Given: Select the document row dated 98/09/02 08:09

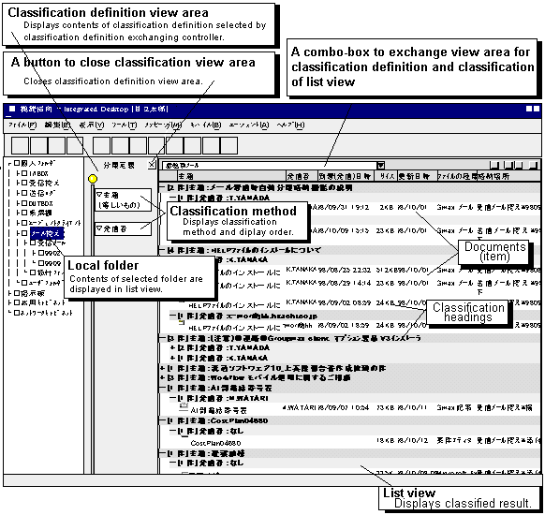Looking at the screenshot, I should click(349, 303).
